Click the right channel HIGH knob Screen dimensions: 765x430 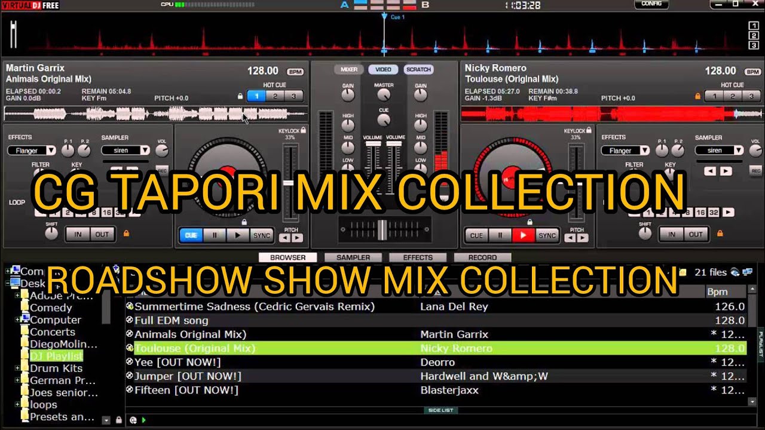tap(421, 125)
